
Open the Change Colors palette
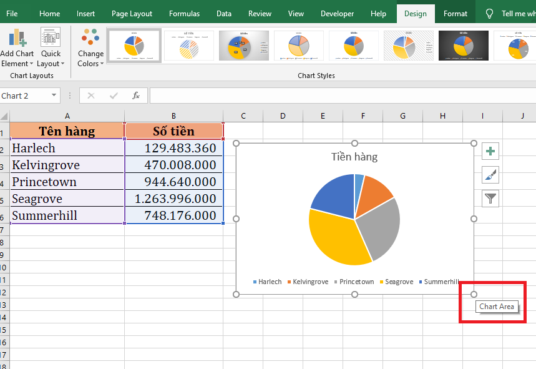point(90,47)
